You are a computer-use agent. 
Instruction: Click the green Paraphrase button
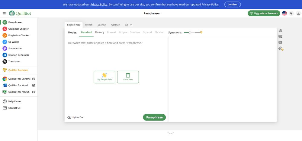(154, 117)
